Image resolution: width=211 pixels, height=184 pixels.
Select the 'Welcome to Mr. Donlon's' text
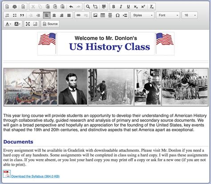tap(106, 38)
